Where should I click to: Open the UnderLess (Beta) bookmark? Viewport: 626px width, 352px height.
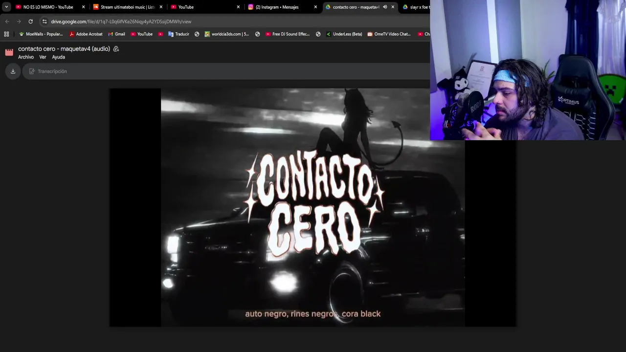344,34
